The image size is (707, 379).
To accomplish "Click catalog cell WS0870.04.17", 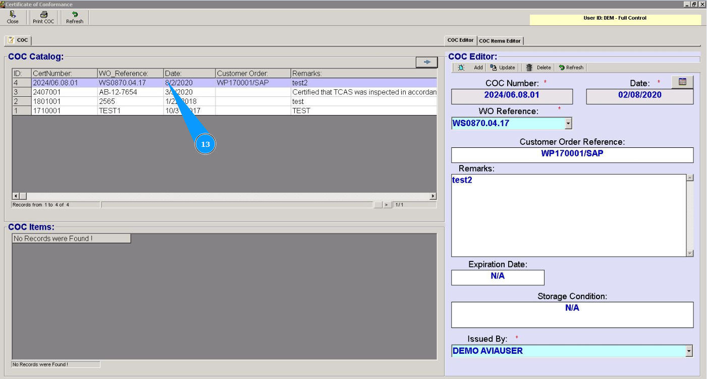I will pos(130,83).
